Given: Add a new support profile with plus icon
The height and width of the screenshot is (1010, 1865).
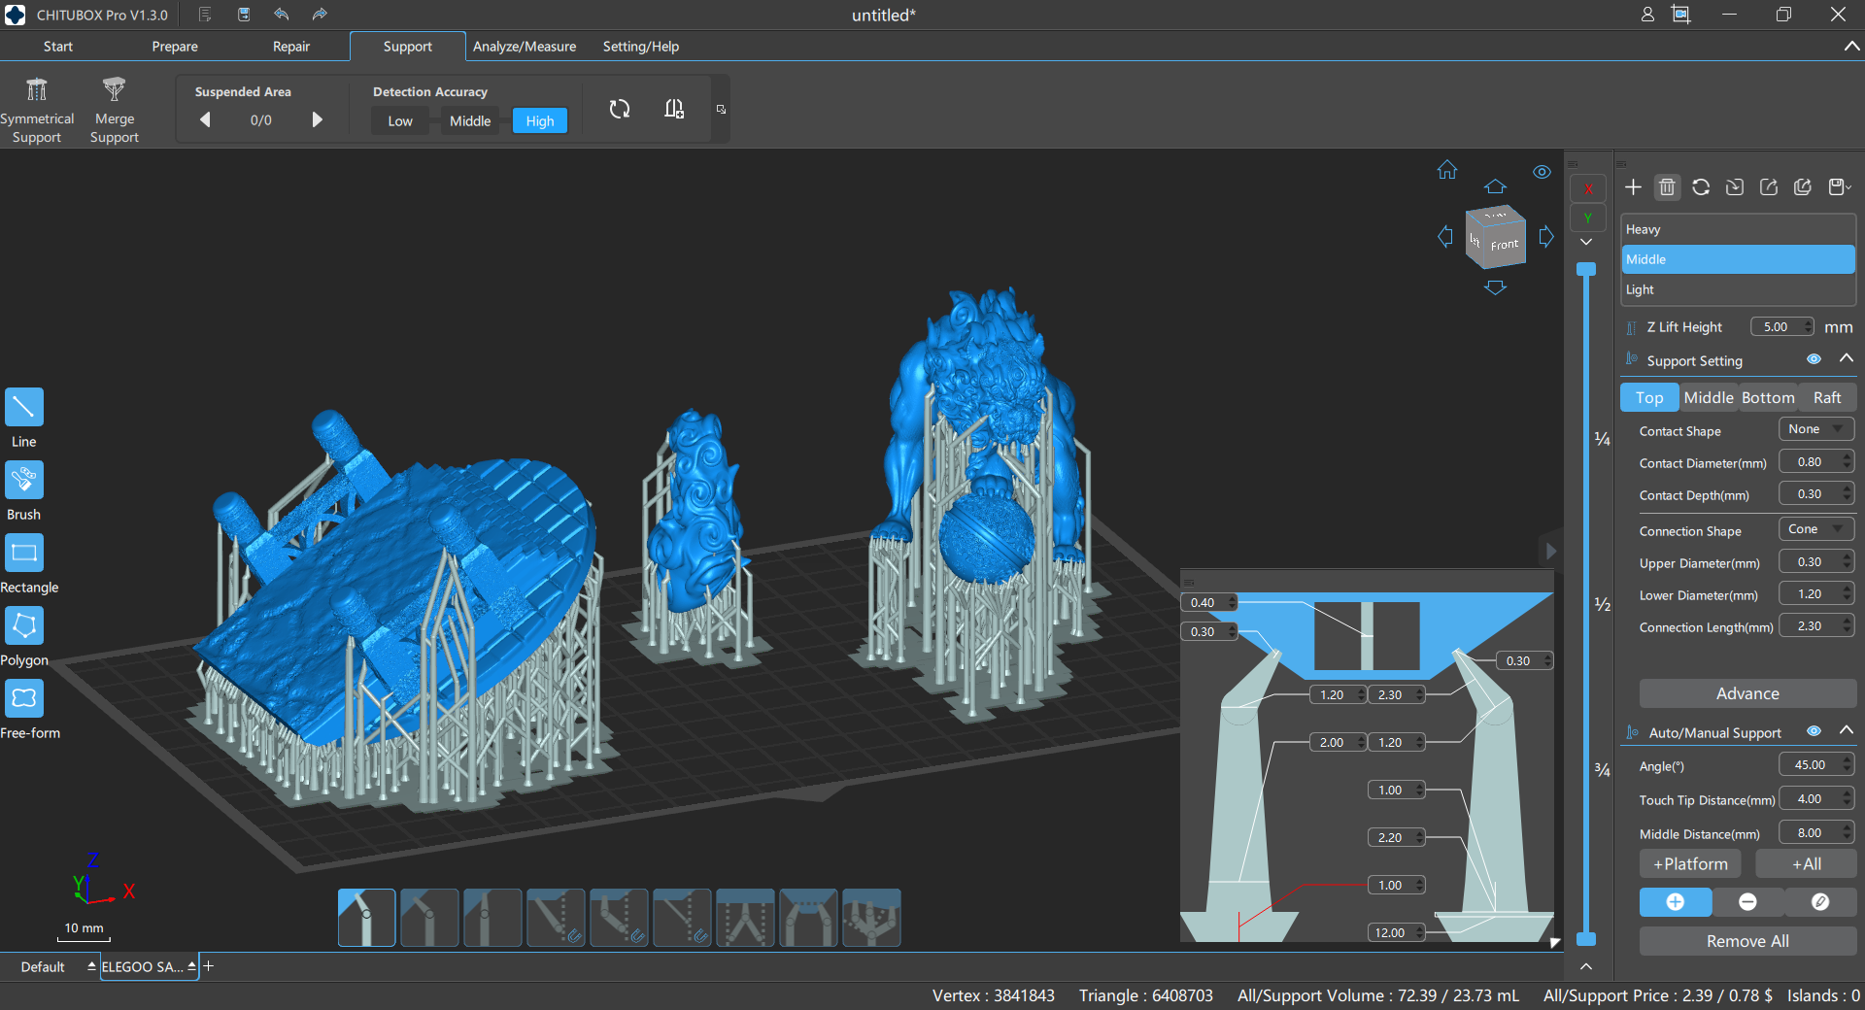Looking at the screenshot, I should [1633, 187].
